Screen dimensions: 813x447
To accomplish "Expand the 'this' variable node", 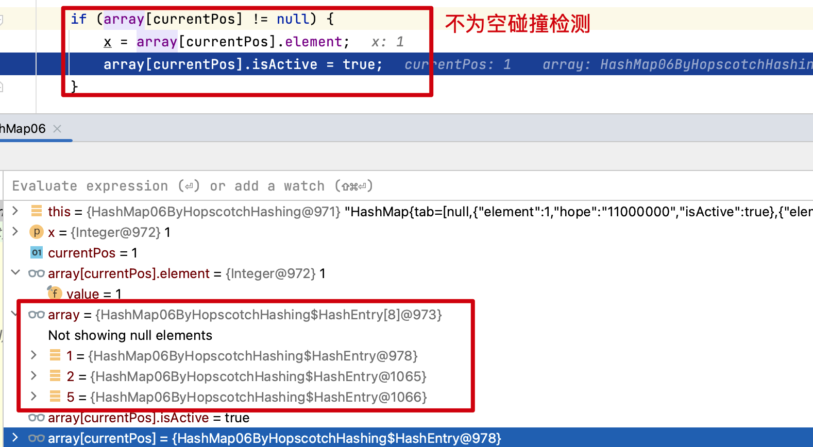I will 15,211.
